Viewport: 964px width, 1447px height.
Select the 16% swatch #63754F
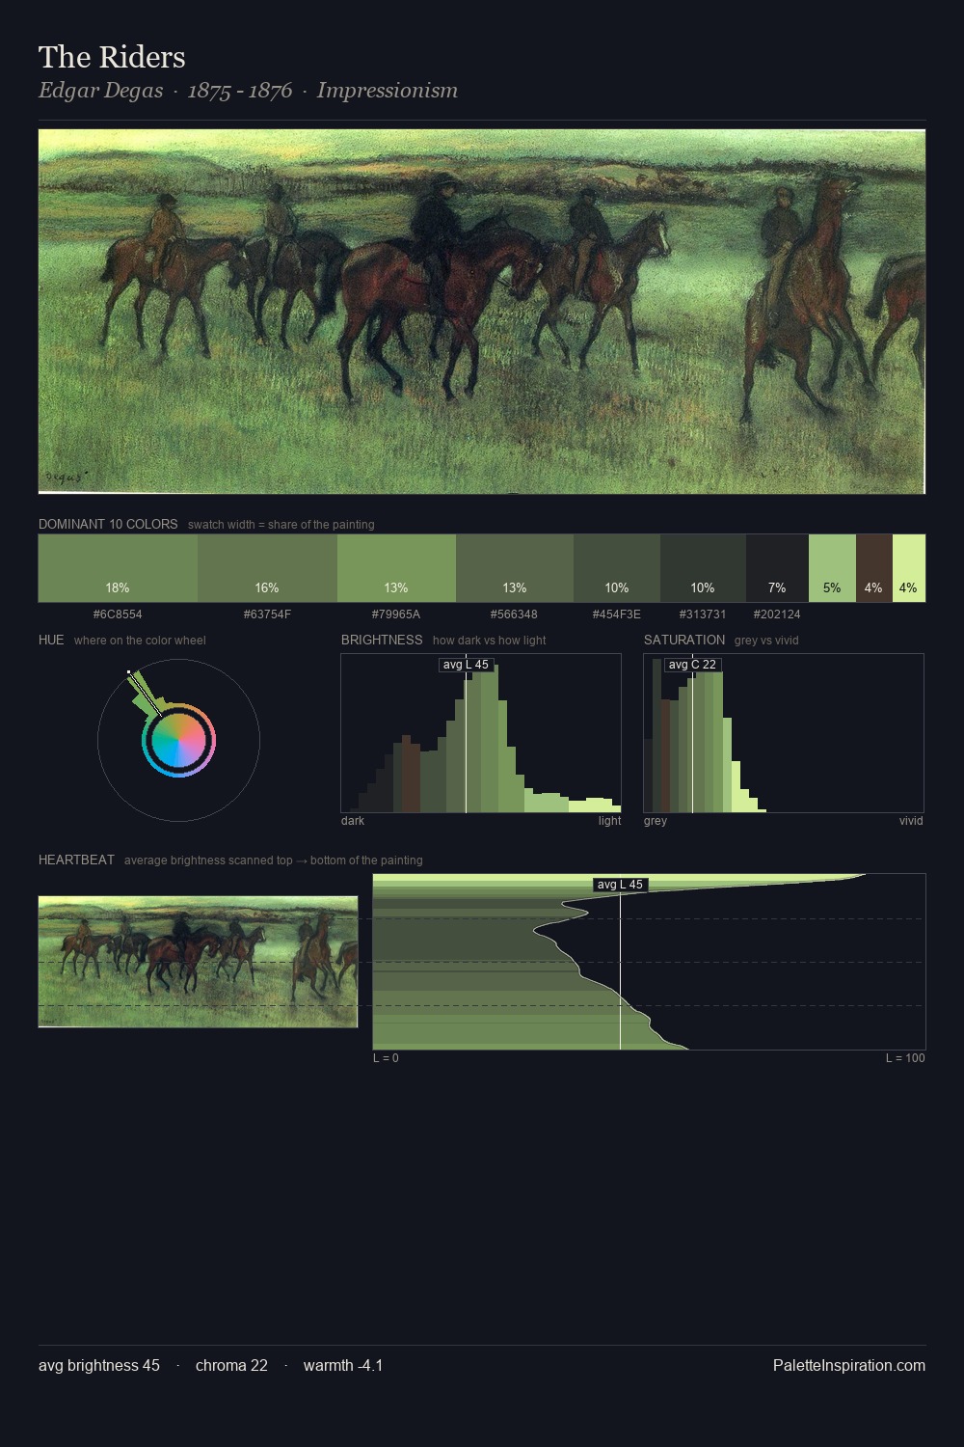pos(267,568)
